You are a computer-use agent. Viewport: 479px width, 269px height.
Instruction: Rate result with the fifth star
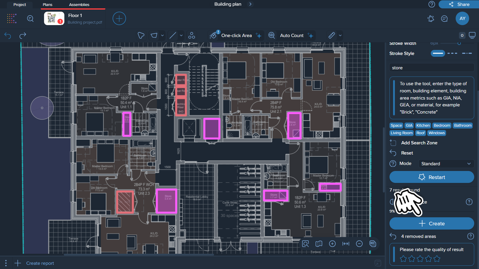(437, 259)
